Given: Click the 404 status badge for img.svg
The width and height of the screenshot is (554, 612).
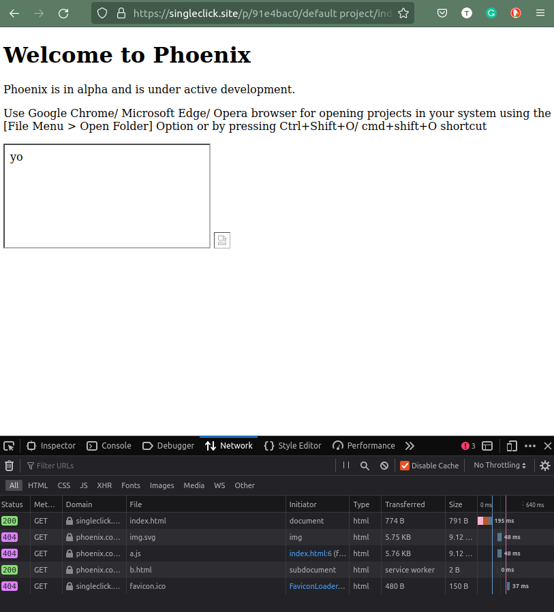Looking at the screenshot, I should click(10, 537).
